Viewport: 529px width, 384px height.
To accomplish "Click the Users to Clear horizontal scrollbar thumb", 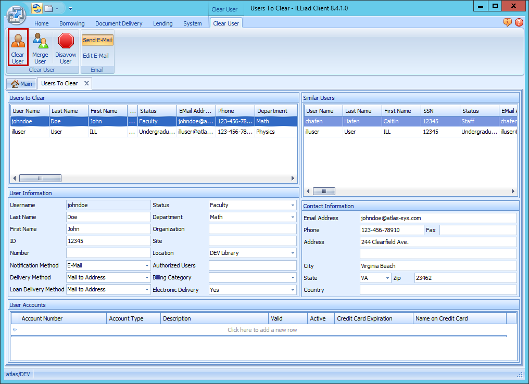I will click(40, 178).
